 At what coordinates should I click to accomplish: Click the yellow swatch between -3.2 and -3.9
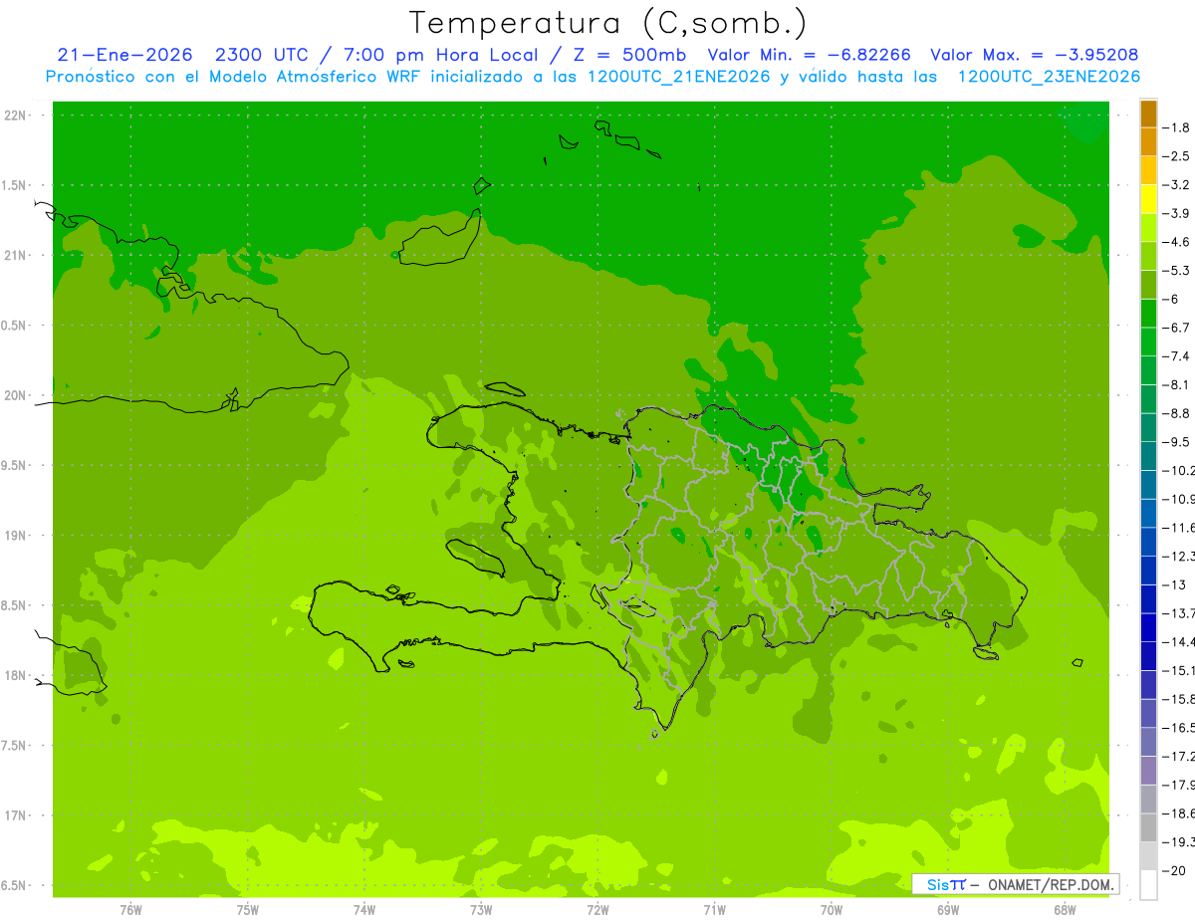[1148, 199]
